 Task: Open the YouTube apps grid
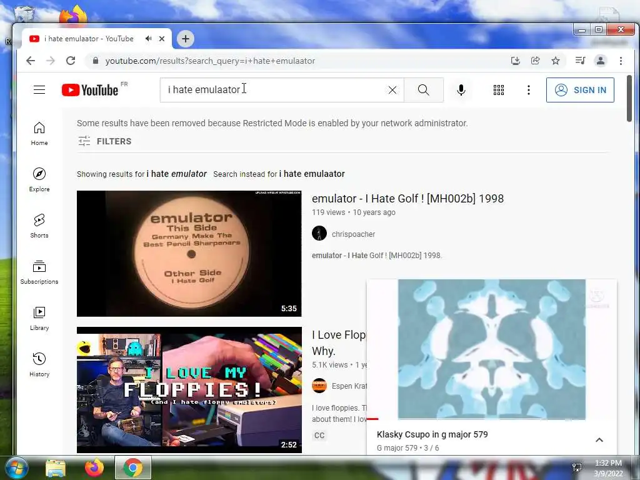pyautogui.click(x=498, y=90)
